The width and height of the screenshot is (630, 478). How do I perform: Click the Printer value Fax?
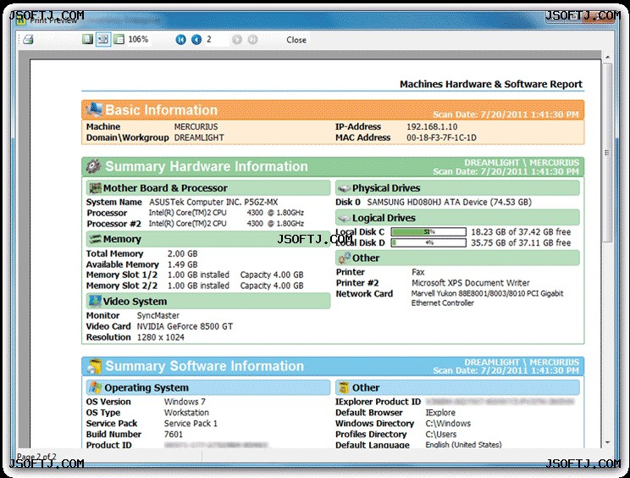[417, 272]
